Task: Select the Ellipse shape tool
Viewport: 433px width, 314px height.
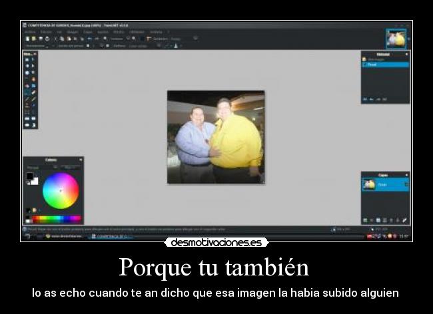Action: pos(27,125)
